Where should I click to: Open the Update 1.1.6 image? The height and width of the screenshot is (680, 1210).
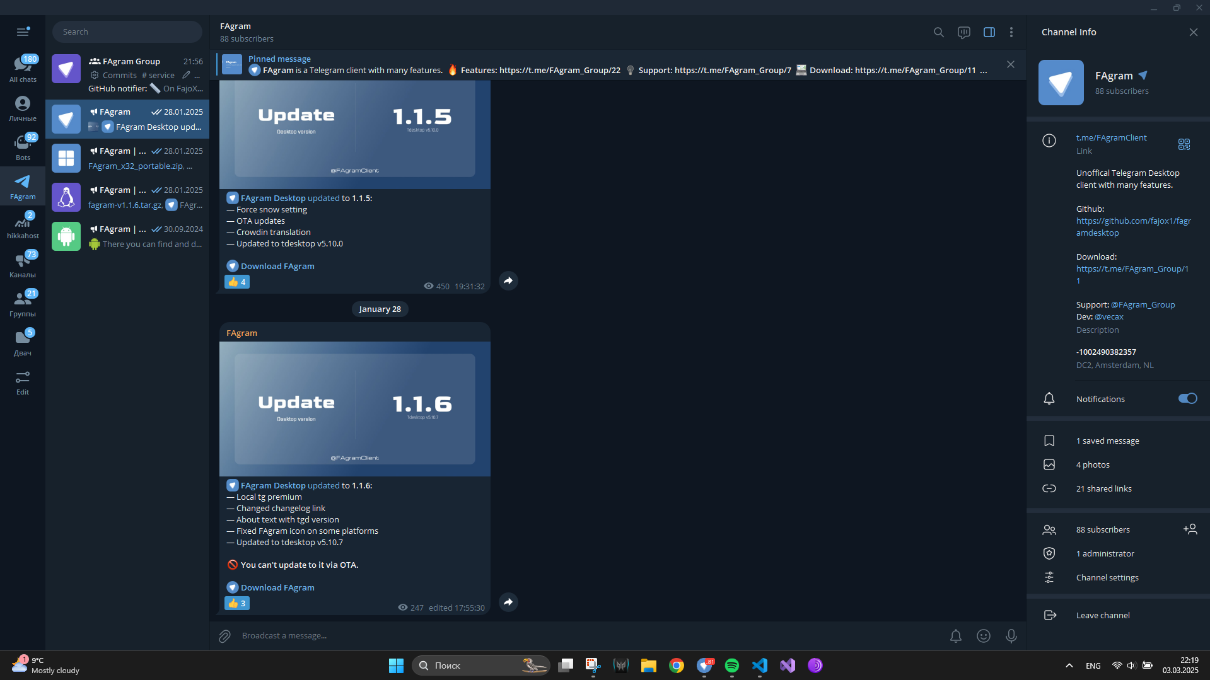[355, 409]
